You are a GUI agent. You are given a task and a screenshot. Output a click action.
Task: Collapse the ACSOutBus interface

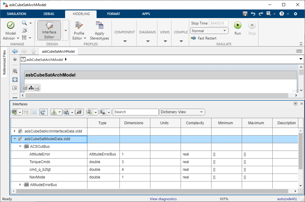point(20,146)
